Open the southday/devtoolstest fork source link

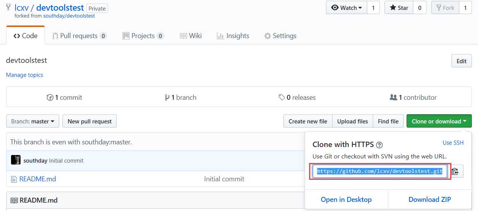69,16
